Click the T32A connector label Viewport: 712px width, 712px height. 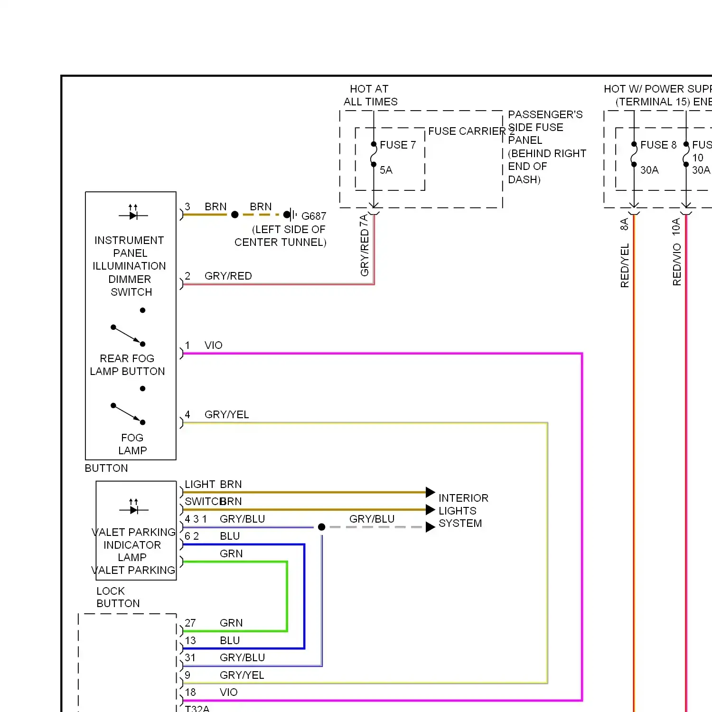(197, 708)
